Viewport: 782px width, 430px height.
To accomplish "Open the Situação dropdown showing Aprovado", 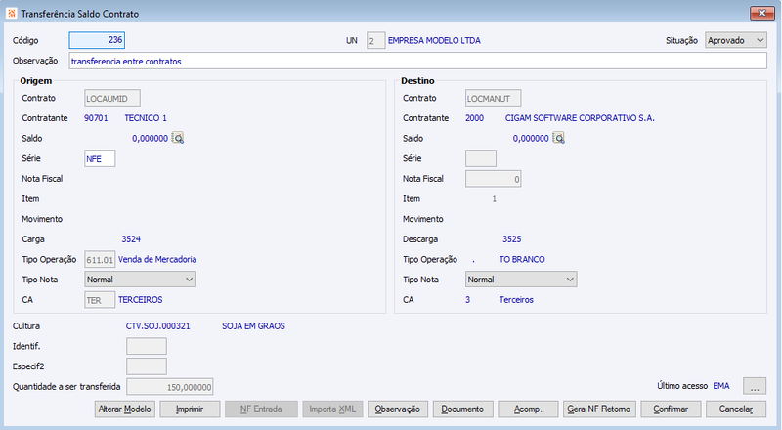I will (736, 40).
